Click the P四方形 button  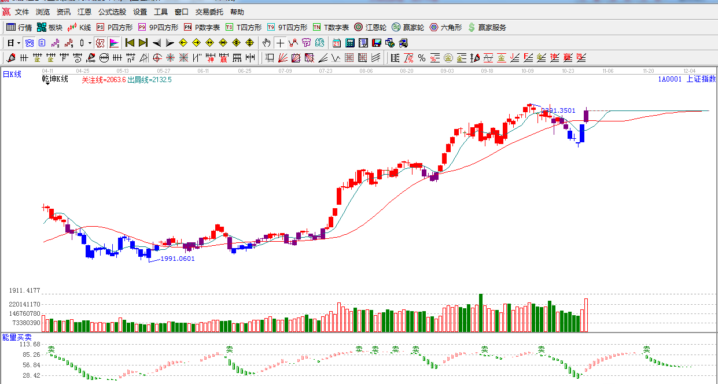click(x=114, y=27)
